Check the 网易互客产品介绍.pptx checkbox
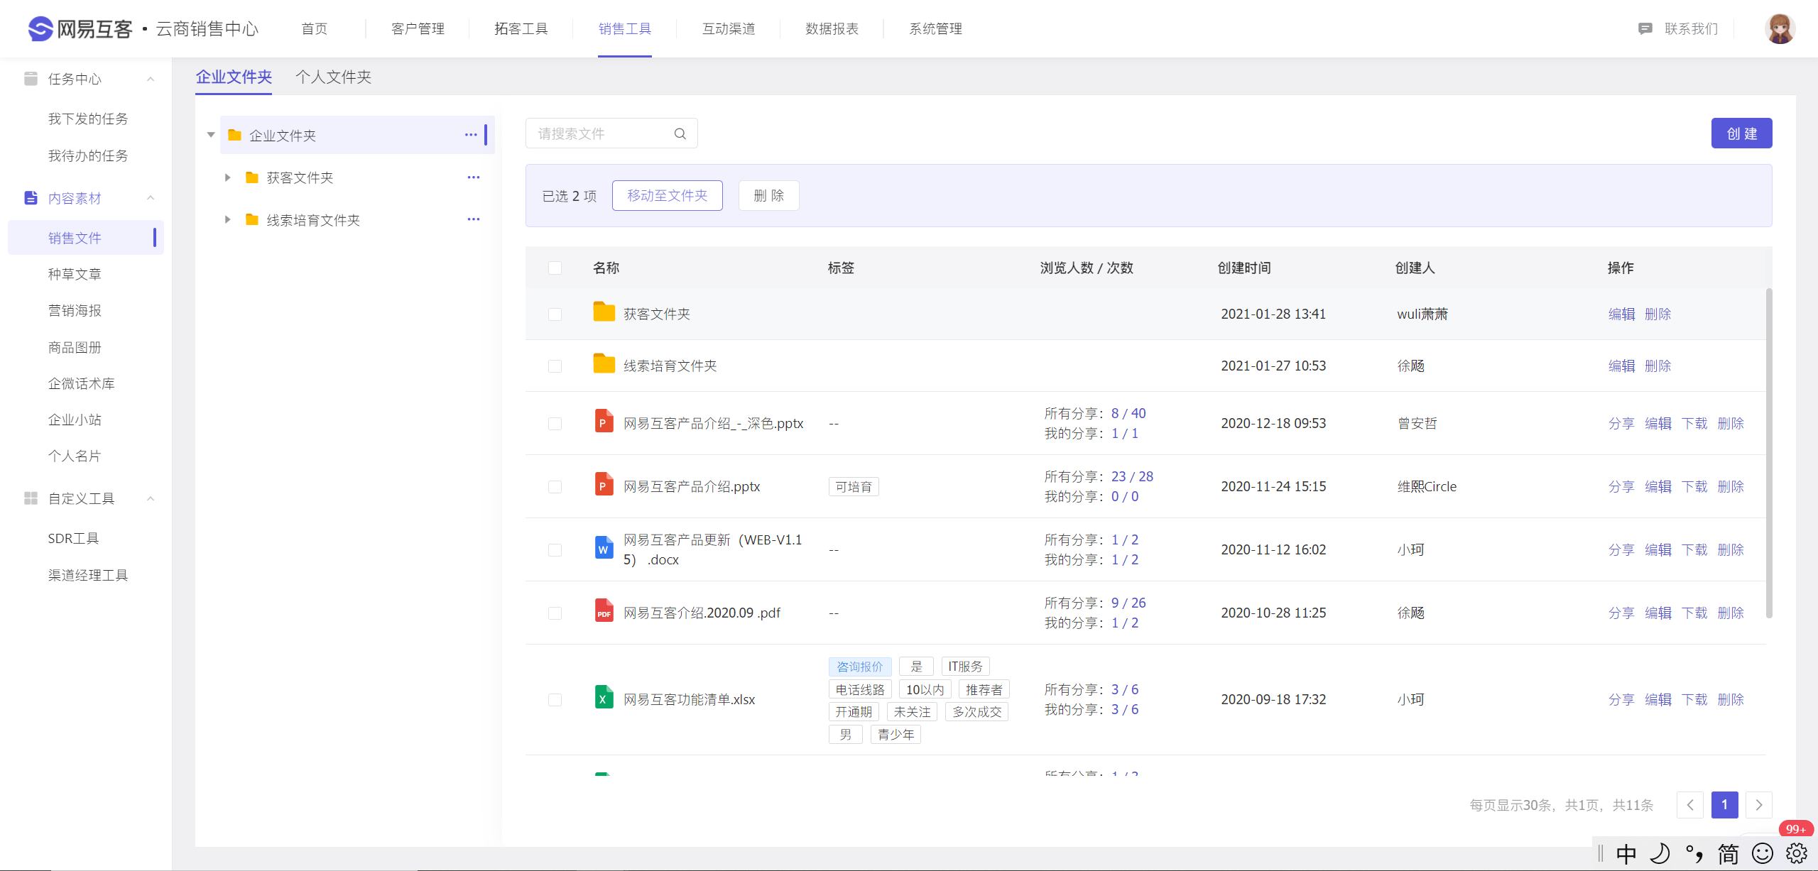1818x871 pixels. click(555, 486)
